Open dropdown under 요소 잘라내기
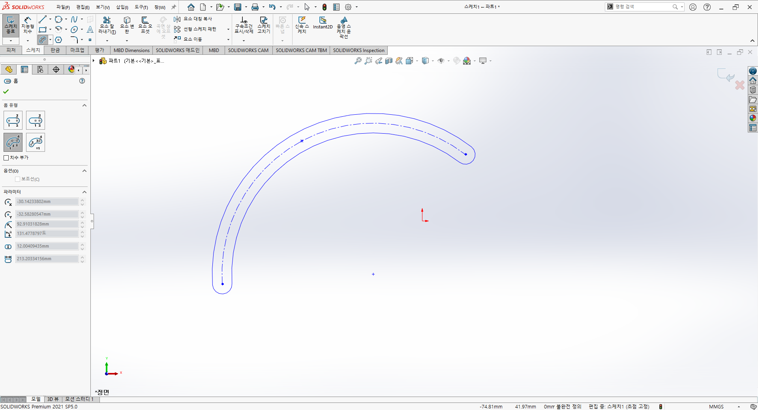 coord(107,40)
